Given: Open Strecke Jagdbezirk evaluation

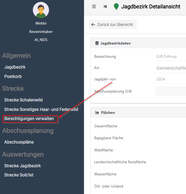Looking at the screenshot, I should click(x=23, y=166).
